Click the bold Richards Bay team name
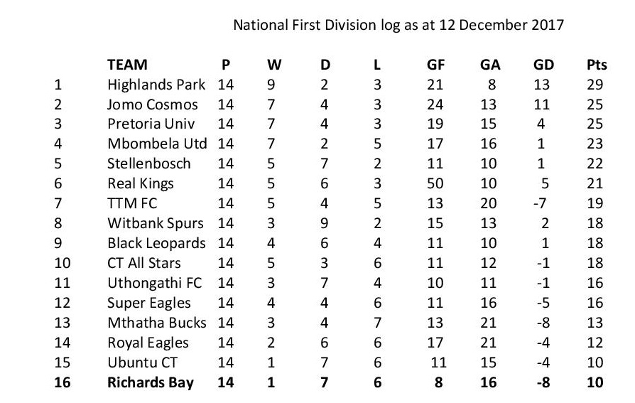This screenshot has height=403, width=635. pyautogui.click(x=151, y=382)
